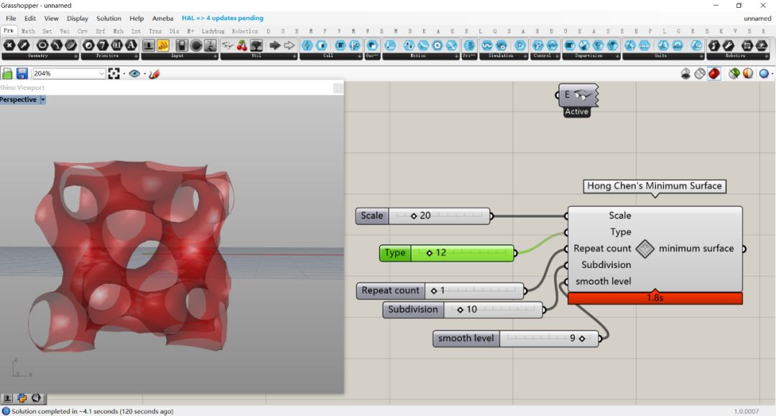Viewport: 776px width, 416px height.
Task: Click the tree icon in Util panel
Action: coord(256,45)
